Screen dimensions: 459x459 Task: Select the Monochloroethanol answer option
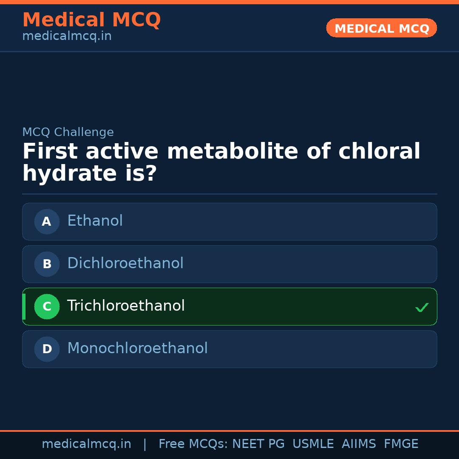tap(229, 349)
